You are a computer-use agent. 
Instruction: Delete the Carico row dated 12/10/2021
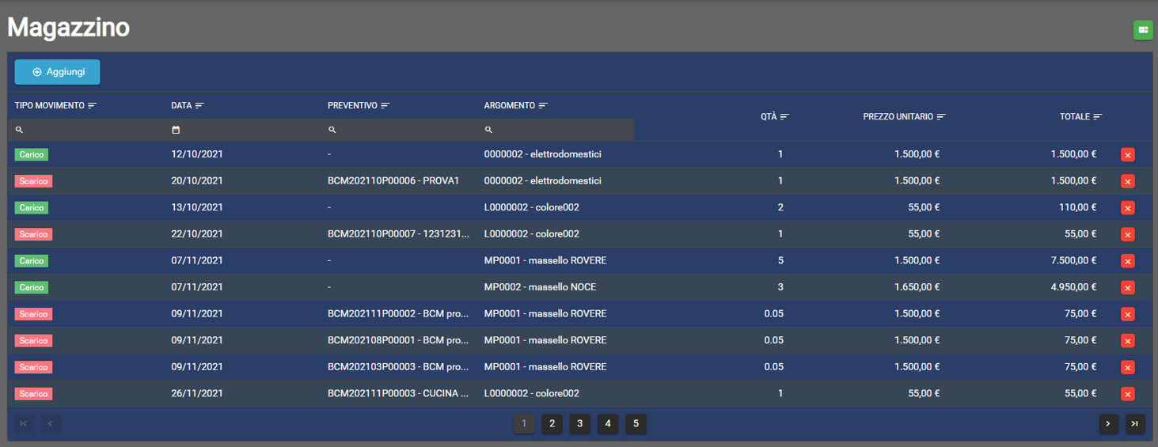[x=1127, y=155]
